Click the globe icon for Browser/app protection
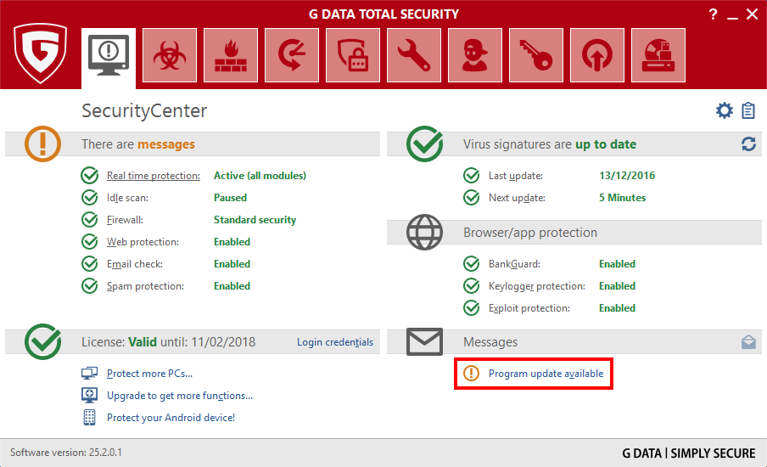Image resolution: width=767 pixels, height=467 pixels. 424,232
